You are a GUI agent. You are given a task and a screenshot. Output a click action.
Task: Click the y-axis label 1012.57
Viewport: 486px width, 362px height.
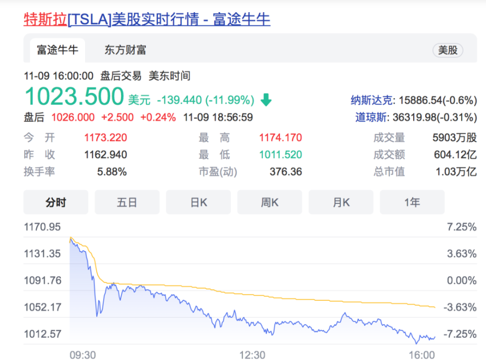click(x=43, y=334)
